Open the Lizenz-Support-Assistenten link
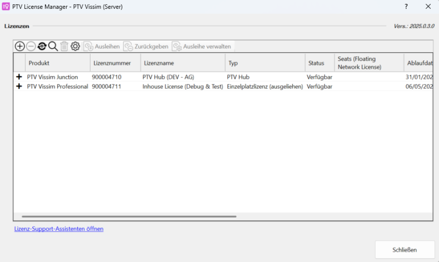 click(59, 229)
